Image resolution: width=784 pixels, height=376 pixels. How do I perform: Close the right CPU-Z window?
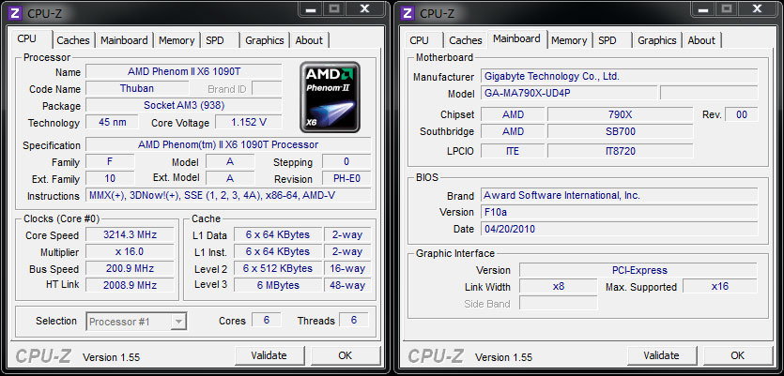[x=758, y=9]
